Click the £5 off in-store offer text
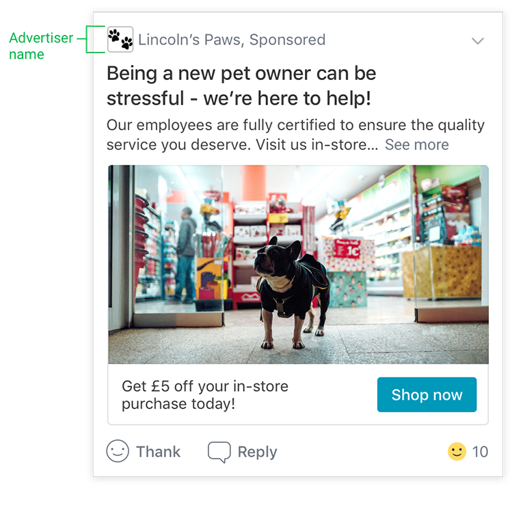This screenshot has width=525, height=510. [205, 395]
